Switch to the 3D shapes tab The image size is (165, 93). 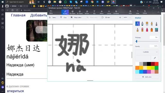pos(80,12)
